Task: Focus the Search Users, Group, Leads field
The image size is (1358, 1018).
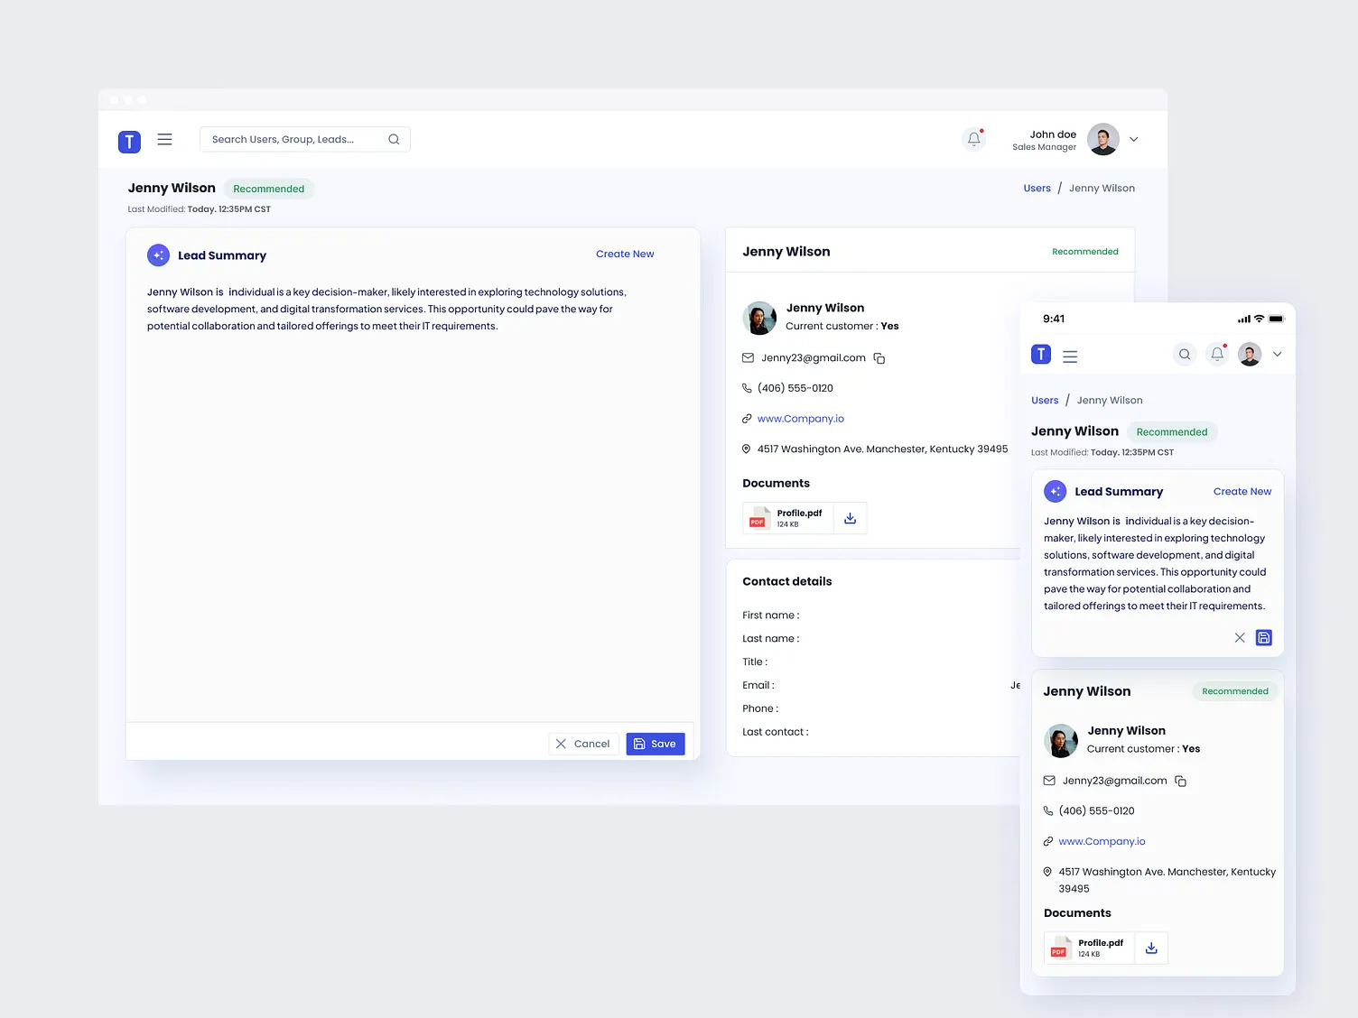Action: [x=305, y=140]
